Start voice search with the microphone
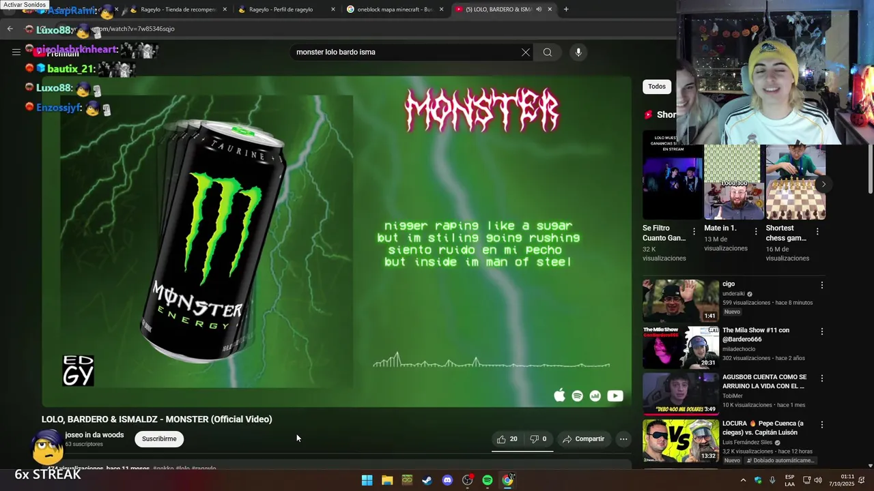The height and width of the screenshot is (491, 874). pos(578,52)
